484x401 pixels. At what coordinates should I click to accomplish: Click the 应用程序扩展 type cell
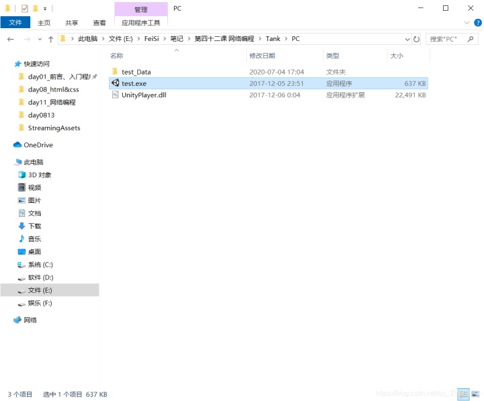point(346,95)
